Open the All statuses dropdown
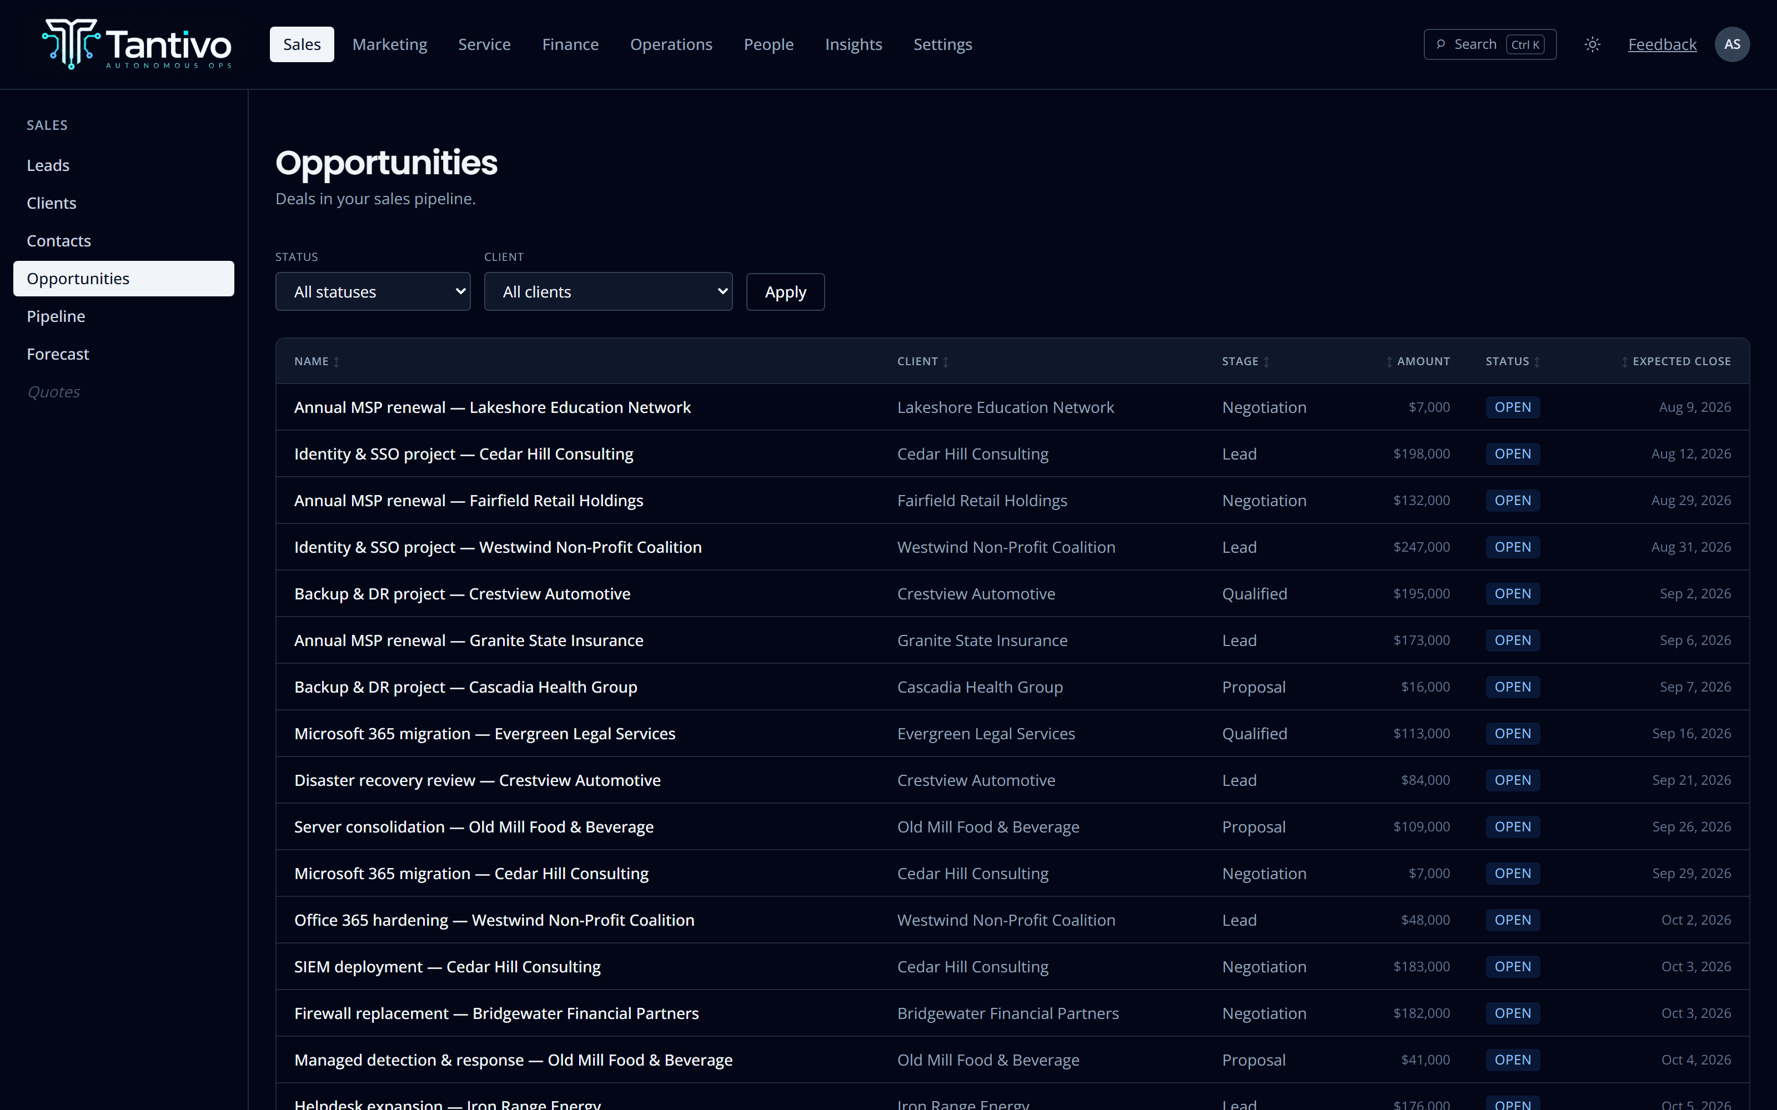This screenshot has width=1777, height=1110. [x=373, y=291]
